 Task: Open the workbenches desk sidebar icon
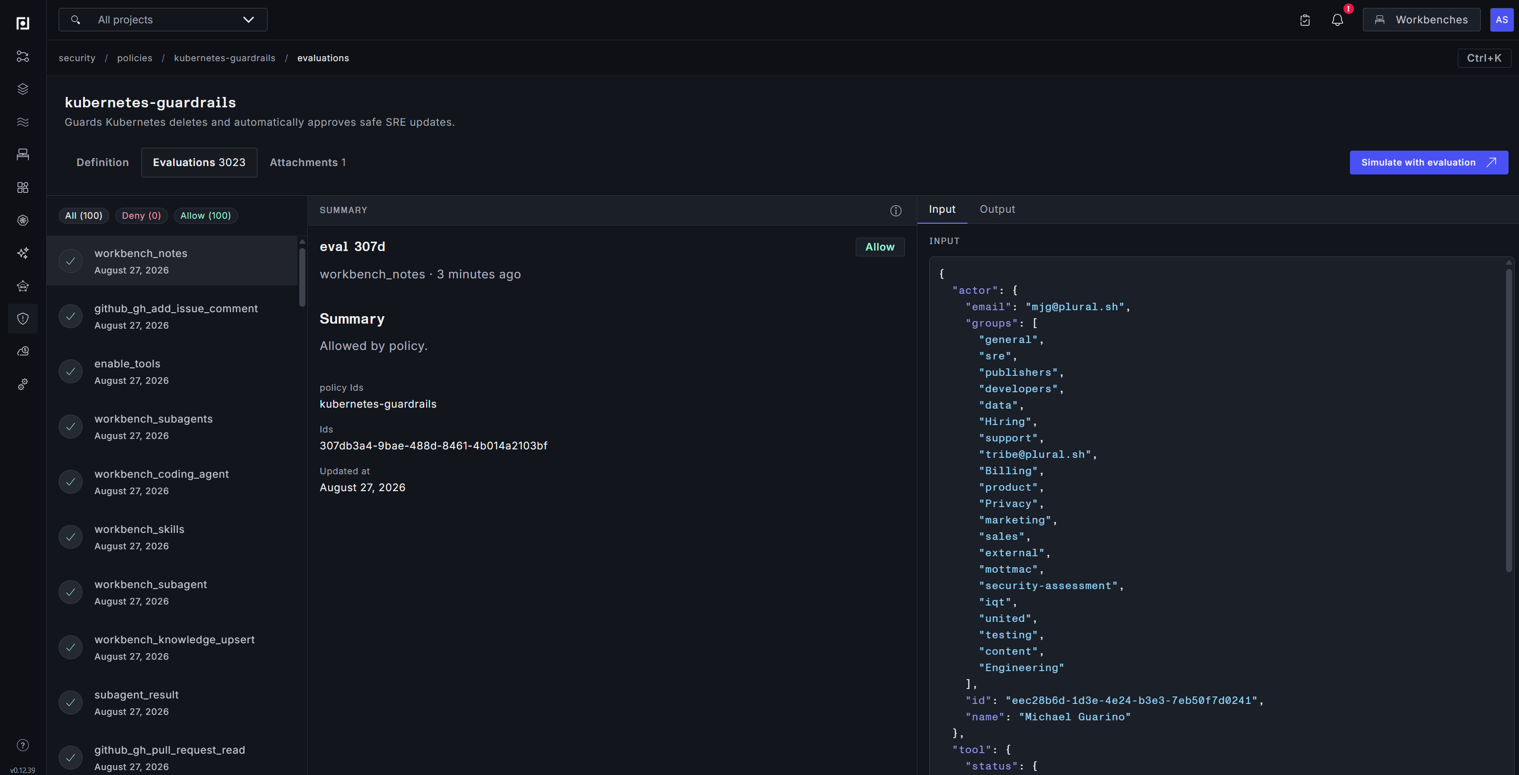(x=23, y=155)
